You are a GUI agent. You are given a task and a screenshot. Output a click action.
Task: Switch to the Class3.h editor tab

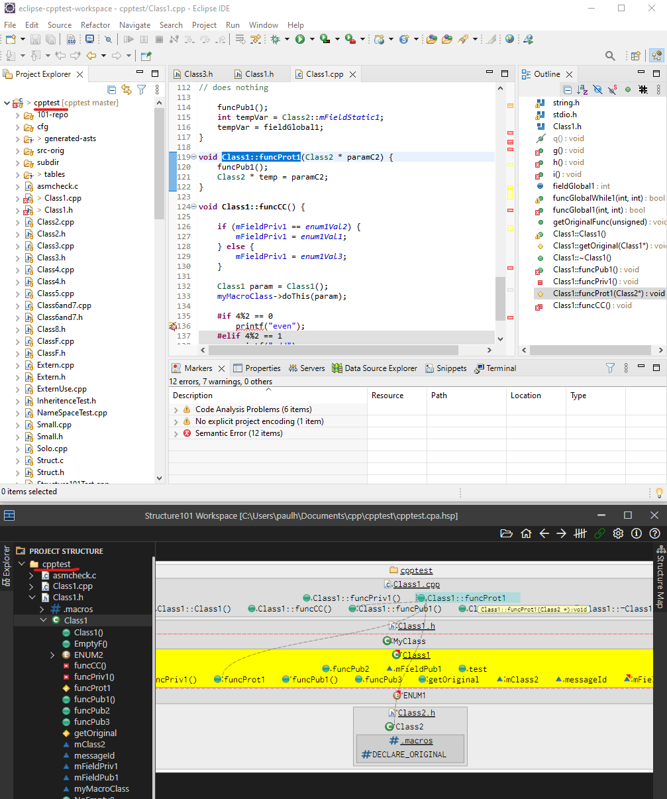pyautogui.click(x=198, y=74)
